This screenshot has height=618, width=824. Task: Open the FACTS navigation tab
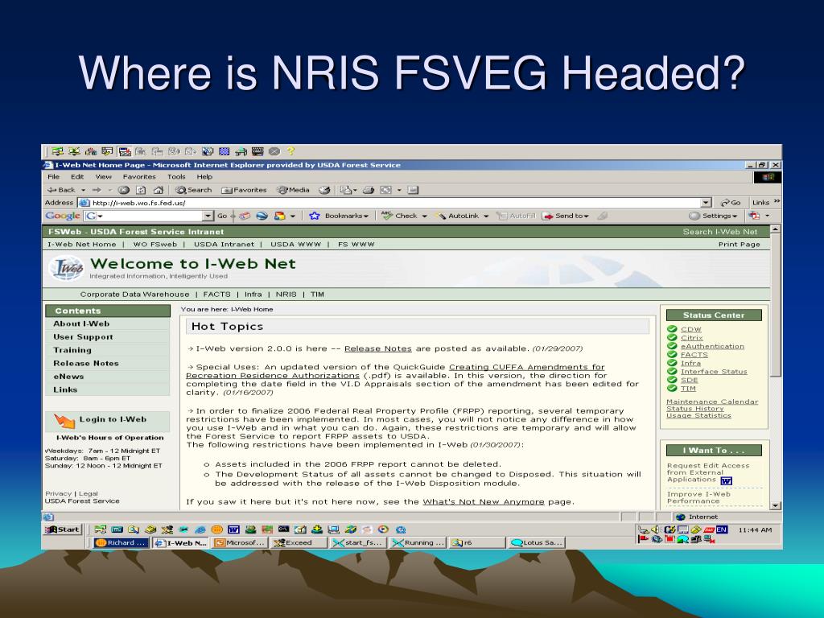click(216, 295)
